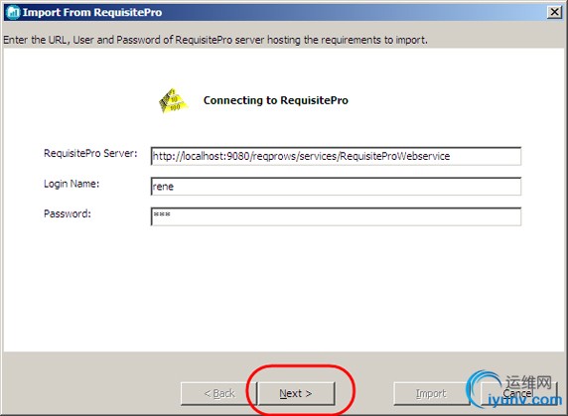Click the Next > button
568x416 pixels.
click(x=296, y=393)
